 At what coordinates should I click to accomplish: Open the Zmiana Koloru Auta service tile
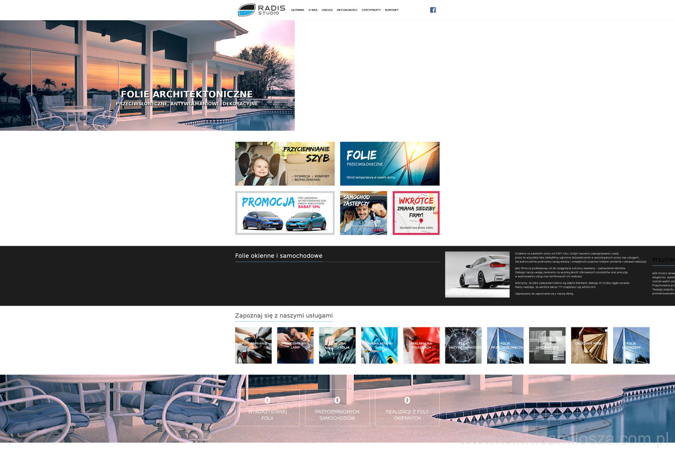(379, 345)
